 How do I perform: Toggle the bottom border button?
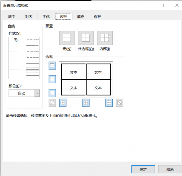coord(52,93)
